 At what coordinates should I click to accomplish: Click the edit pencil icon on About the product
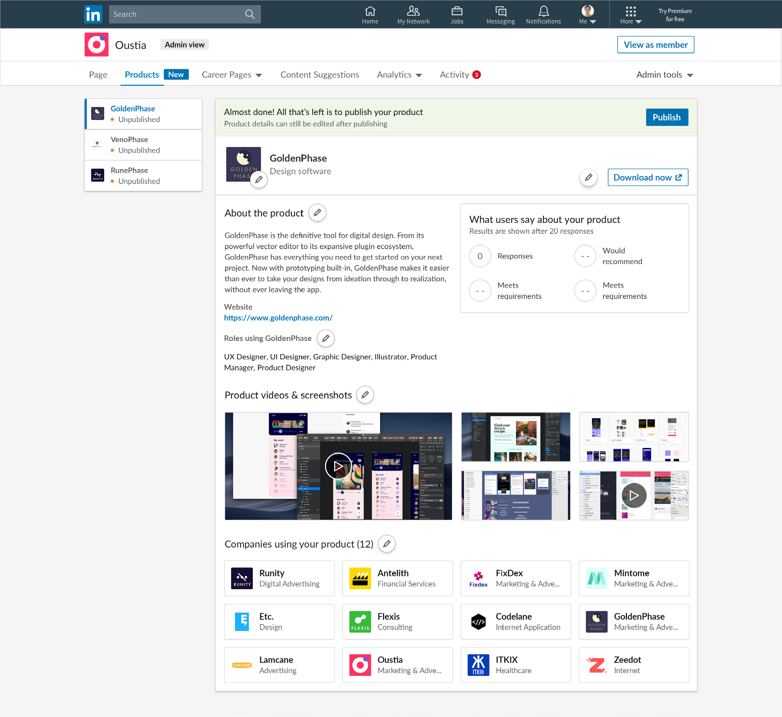[x=317, y=213]
